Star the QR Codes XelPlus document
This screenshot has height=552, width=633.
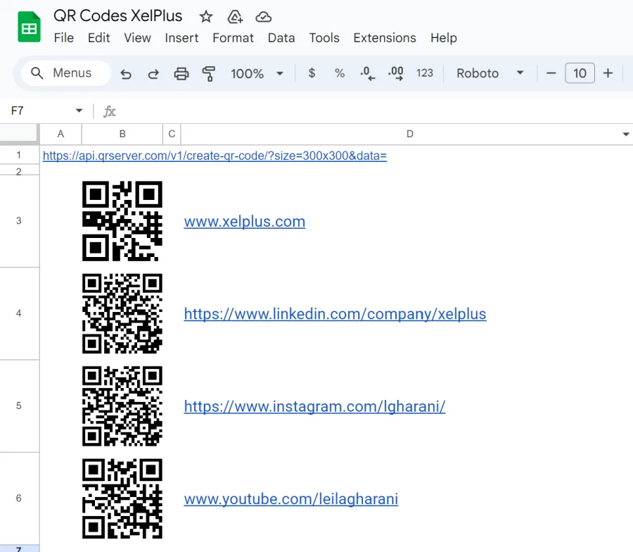pyautogui.click(x=205, y=17)
